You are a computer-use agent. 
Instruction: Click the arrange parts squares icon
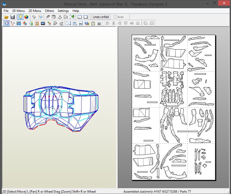click(x=75, y=23)
